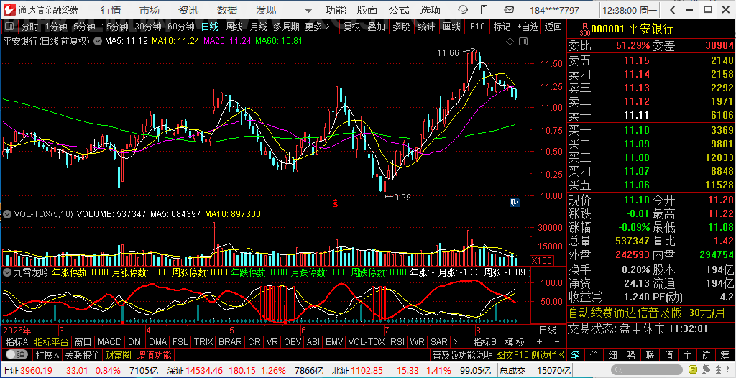Image resolution: width=736 pixels, height=378 pixels.
Task: Select the MACD indicator tab
Action: pyautogui.click(x=109, y=342)
